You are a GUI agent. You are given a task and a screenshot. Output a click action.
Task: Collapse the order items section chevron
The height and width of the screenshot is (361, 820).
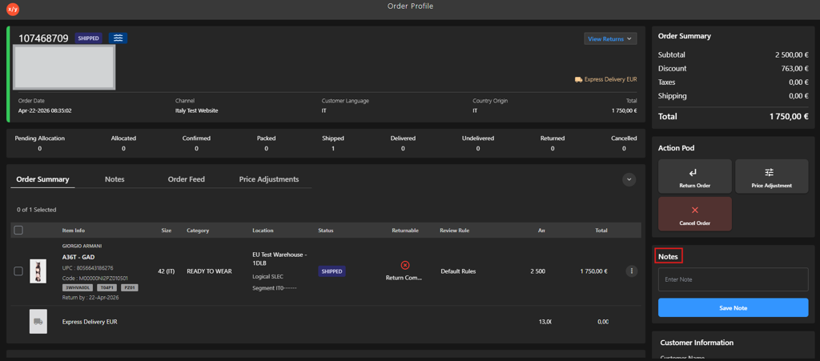pos(629,179)
